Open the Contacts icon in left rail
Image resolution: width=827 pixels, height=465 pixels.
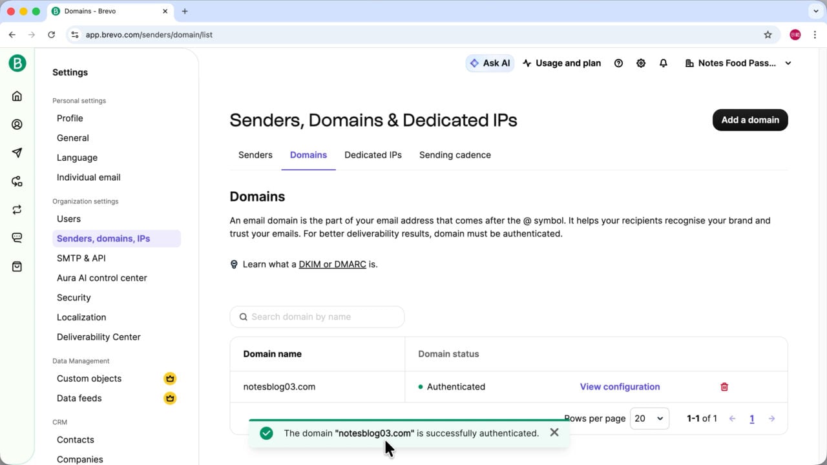point(17,125)
